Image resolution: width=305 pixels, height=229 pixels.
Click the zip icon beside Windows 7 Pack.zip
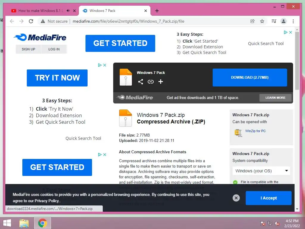point(125,118)
